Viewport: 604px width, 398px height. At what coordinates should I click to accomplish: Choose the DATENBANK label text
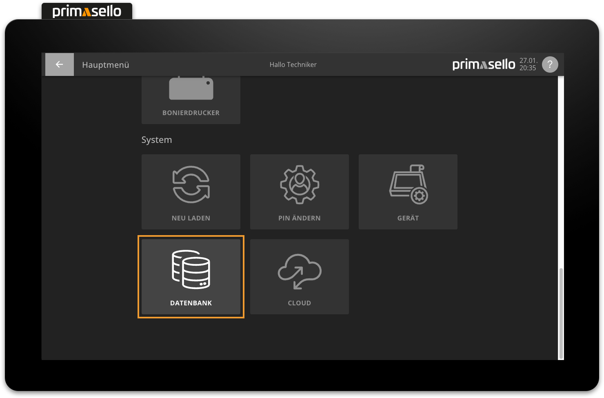point(191,303)
